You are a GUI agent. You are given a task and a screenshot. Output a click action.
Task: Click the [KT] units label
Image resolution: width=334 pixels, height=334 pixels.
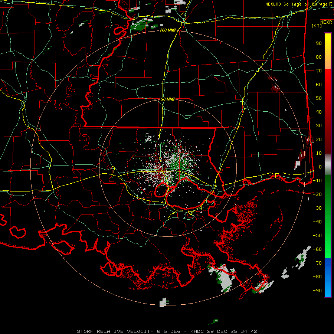click(317, 26)
